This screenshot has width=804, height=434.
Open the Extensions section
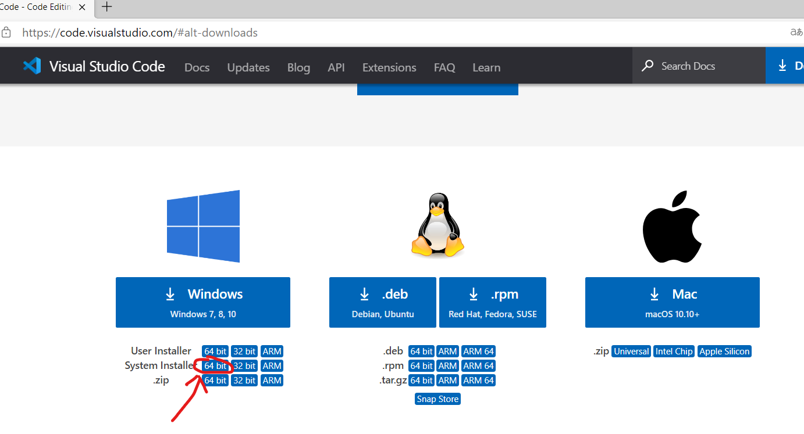pos(389,67)
